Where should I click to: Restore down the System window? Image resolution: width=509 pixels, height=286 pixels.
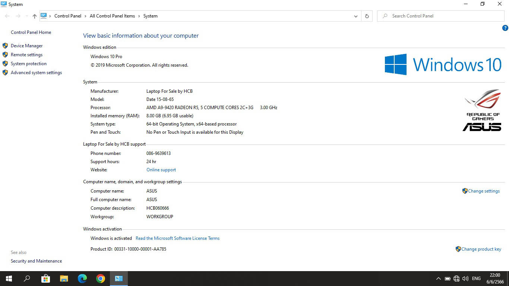(x=483, y=4)
